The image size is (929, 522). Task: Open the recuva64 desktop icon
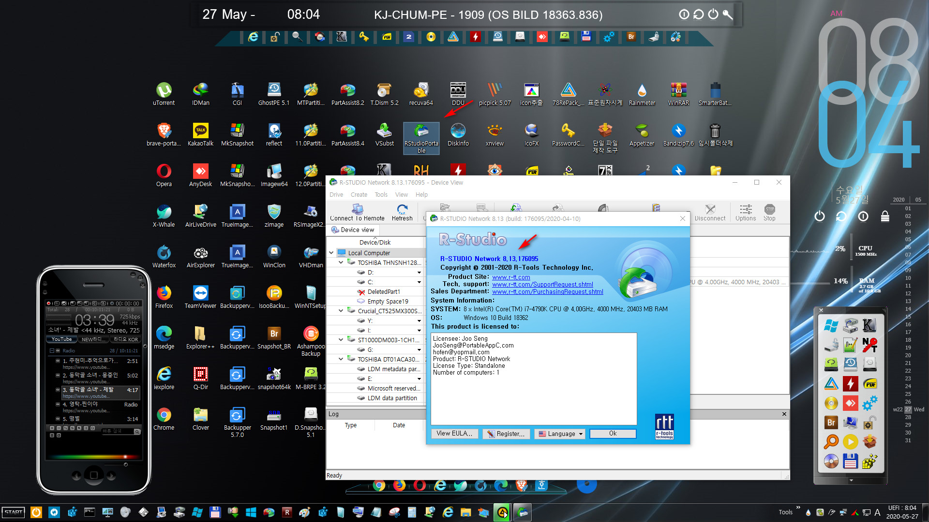click(x=421, y=94)
